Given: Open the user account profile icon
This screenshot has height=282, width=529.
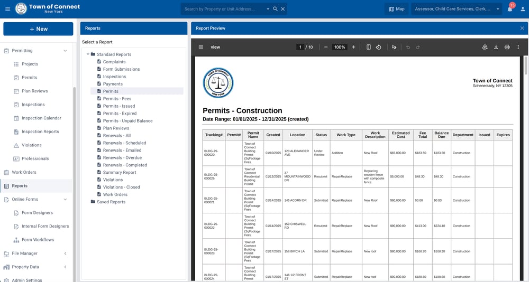Looking at the screenshot, I should (523, 9).
